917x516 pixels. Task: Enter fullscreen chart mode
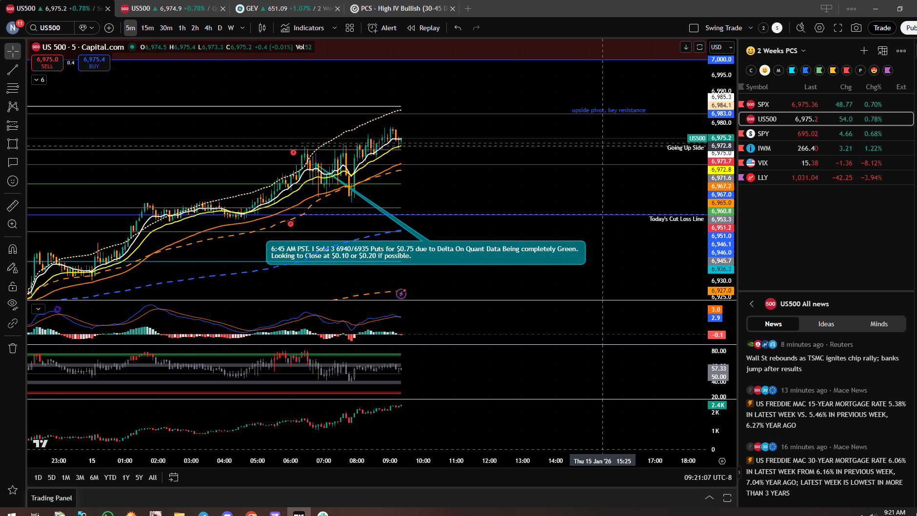[x=838, y=28]
